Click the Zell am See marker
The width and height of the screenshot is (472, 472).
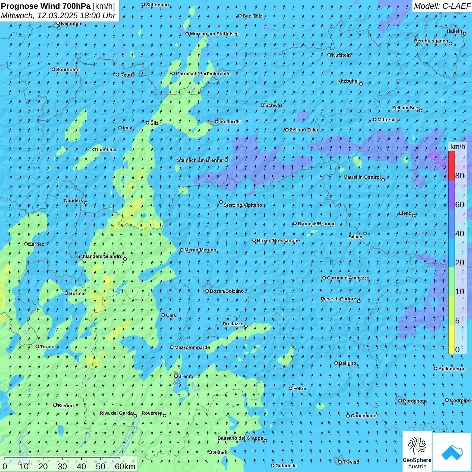click(420, 111)
